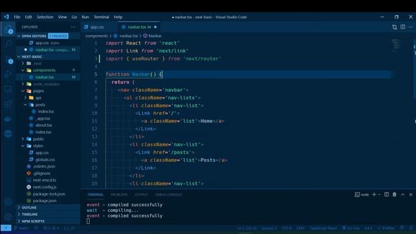Close the terminal panel
This screenshot has width=416, height=234.
pos(411,194)
